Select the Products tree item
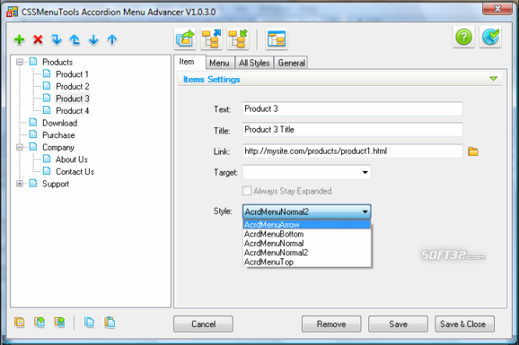This screenshot has height=345, width=519. (x=58, y=62)
